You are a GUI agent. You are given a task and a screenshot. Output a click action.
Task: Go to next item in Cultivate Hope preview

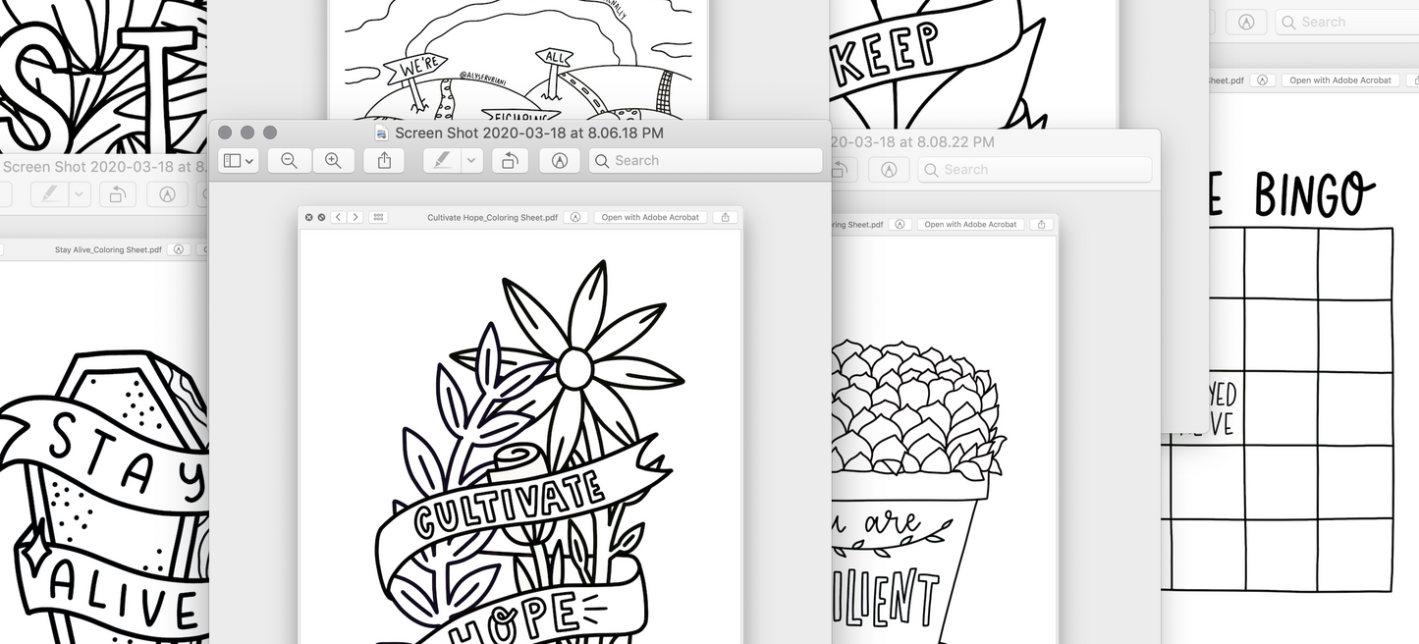pyautogui.click(x=355, y=217)
